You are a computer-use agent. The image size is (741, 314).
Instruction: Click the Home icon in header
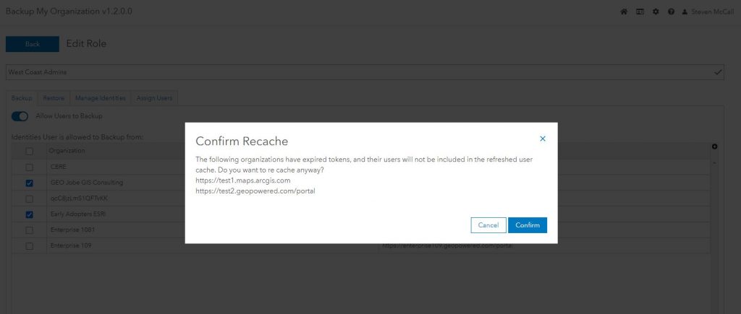624,12
